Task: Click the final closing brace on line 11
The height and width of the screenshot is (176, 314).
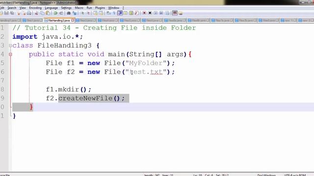Action: pyautogui.click(x=14, y=116)
